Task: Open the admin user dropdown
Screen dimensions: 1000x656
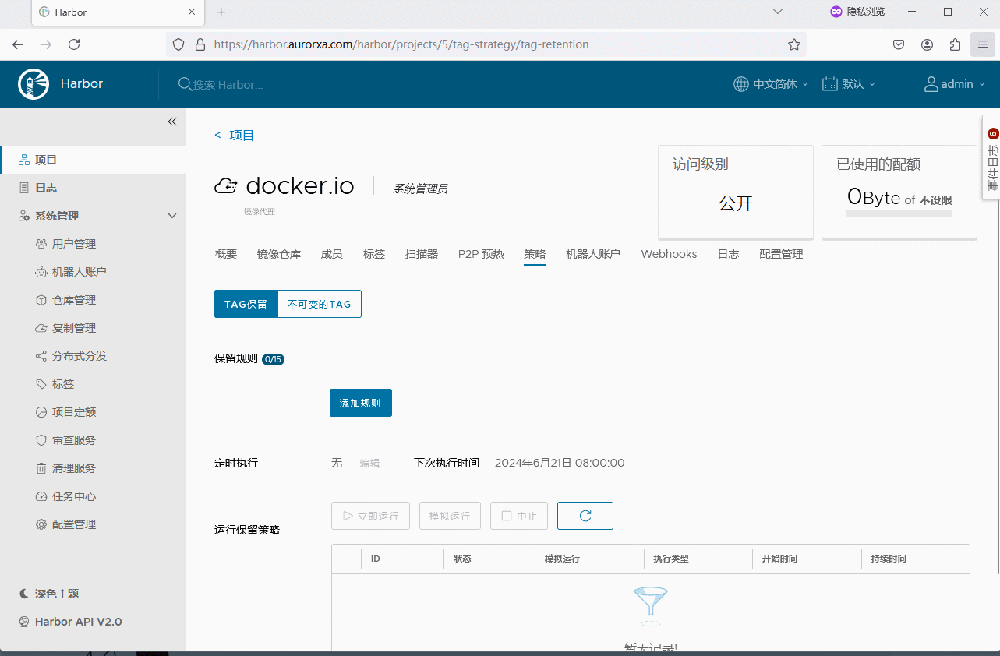Action: tap(955, 84)
